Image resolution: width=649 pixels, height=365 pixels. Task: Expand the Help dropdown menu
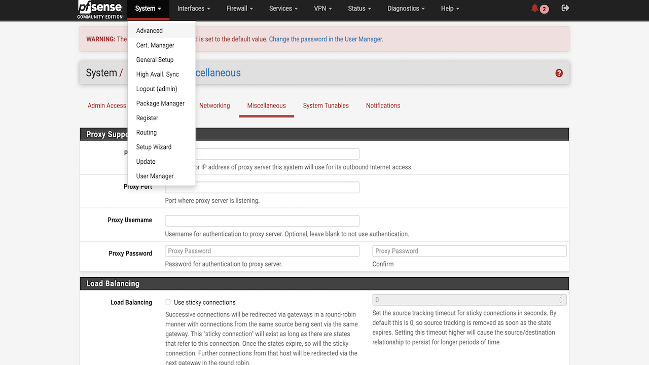(450, 9)
